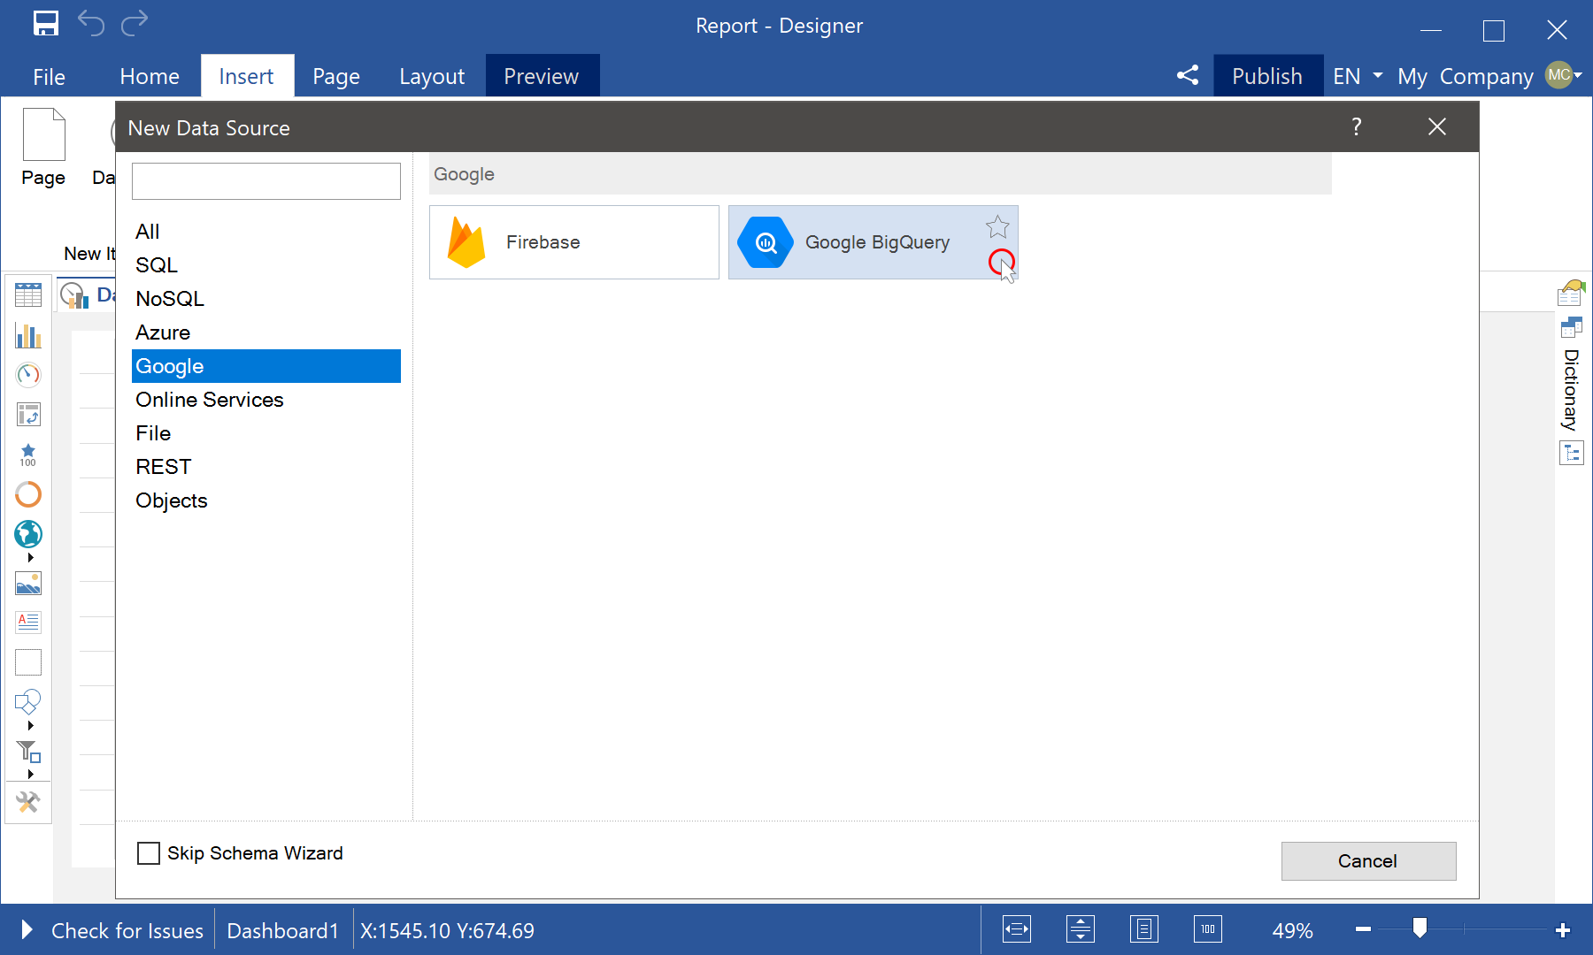Enable the Skip Schema Wizard checkbox
1593x955 pixels.
(x=149, y=853)
